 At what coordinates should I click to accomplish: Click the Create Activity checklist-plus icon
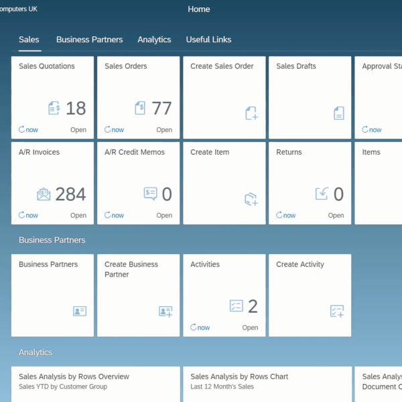pos(337,311)
